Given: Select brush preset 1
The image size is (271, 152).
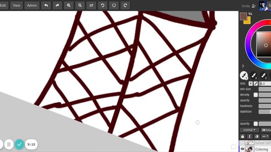Looking at the screenshot, I should (x=244, y=75).
